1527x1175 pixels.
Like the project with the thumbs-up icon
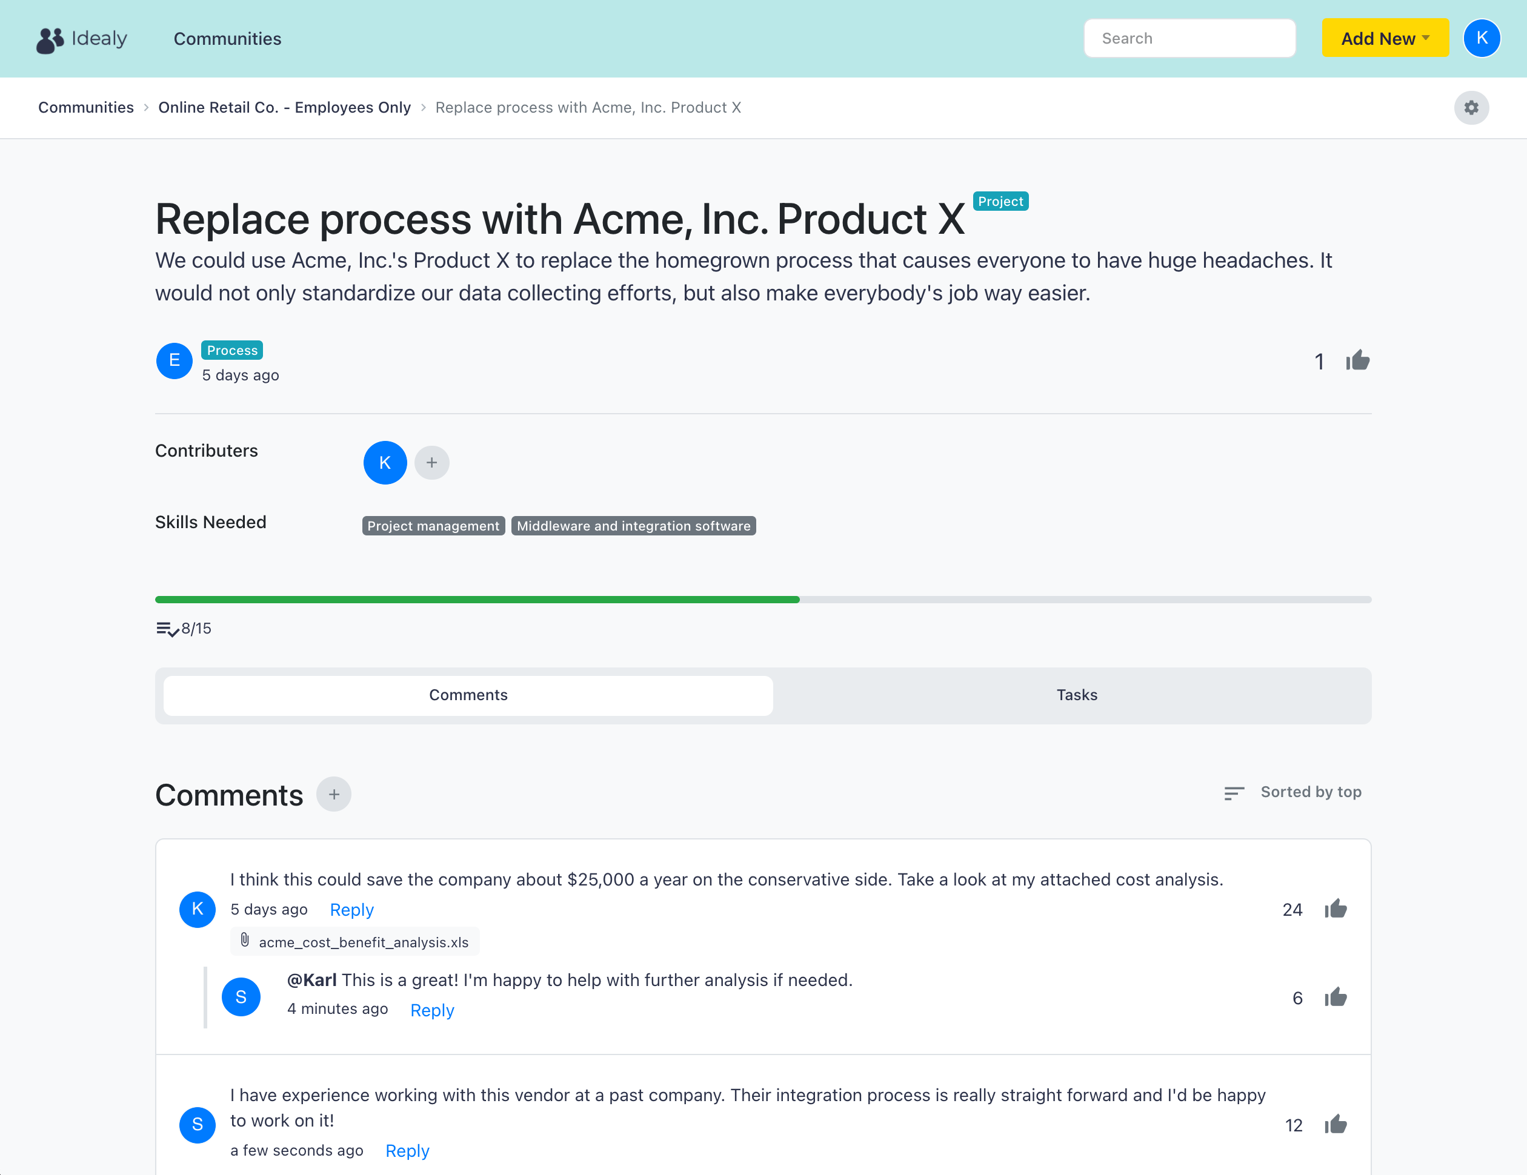1357,361
